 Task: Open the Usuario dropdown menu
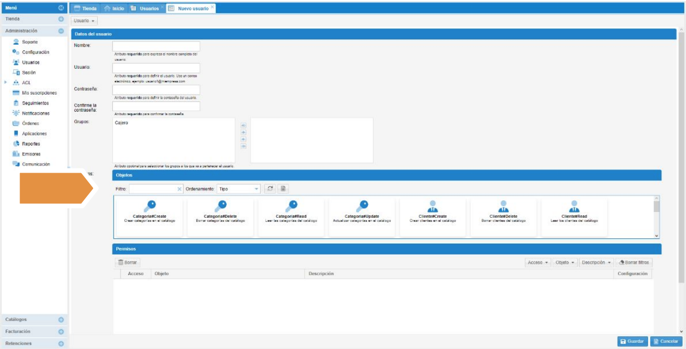coord(84,21)
